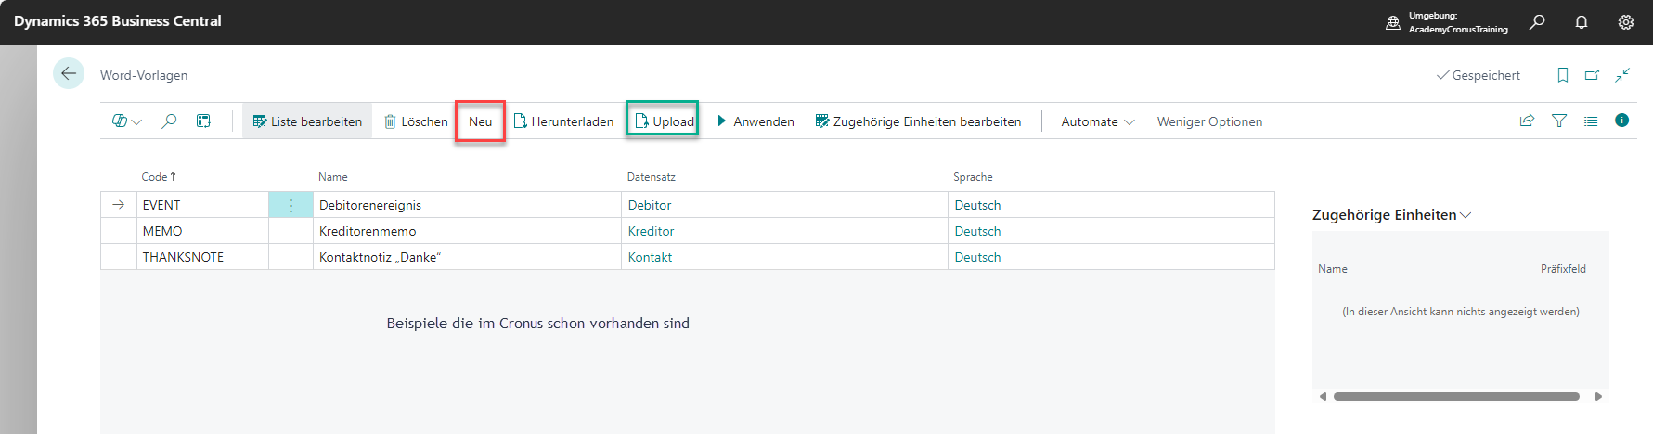Image resolution: width=1653 pixels, height=434 pixels.
Task: Expand the Zugehörige Einheiten section chevron
Action: coord(1466,215)
